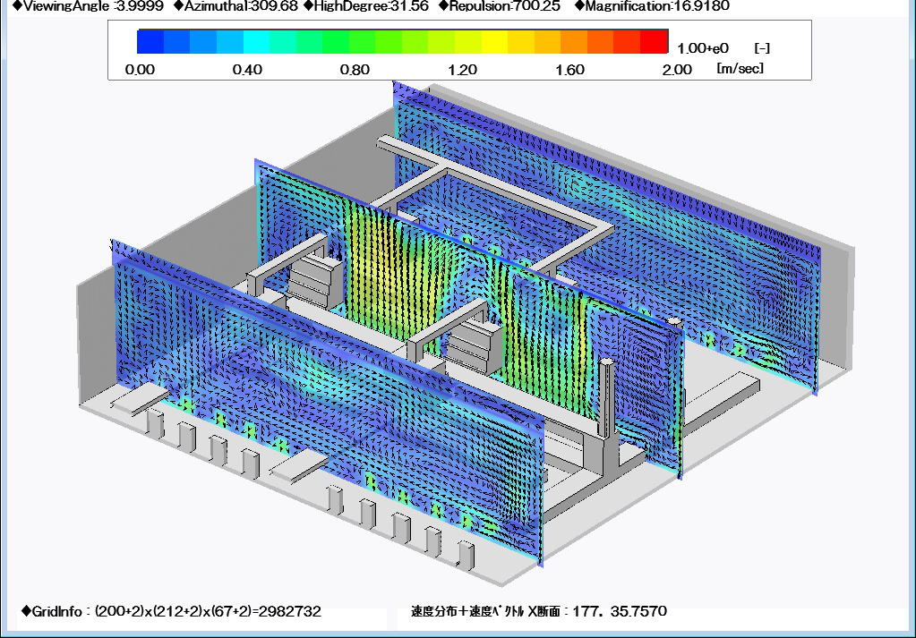Click the 2.00 legend maximum label

677,70
